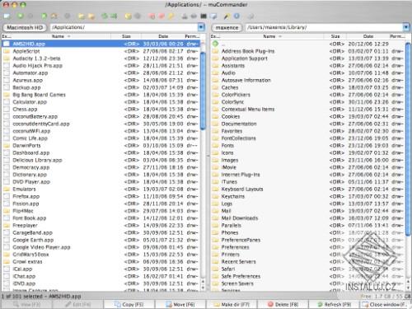The image size is (412, 309).
Task: Select Contextual Menu Items folder
Action: coord(308,110)
